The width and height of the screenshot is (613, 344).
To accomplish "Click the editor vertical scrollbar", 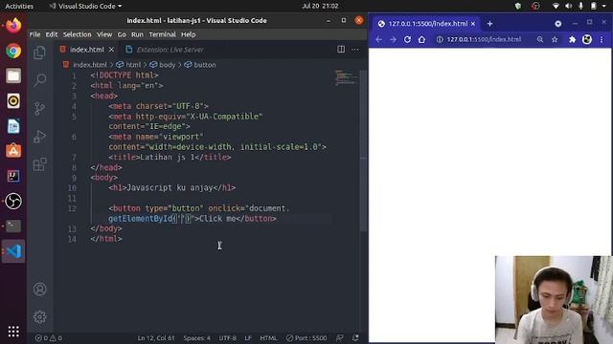I will (364, 150).
